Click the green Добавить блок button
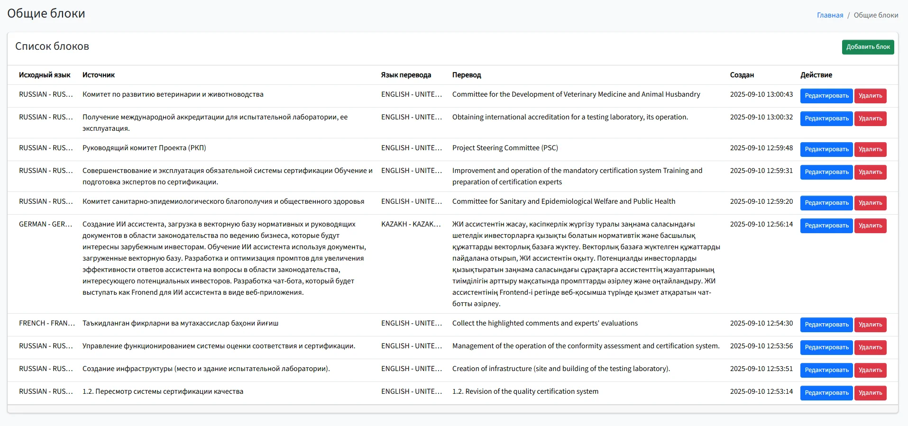 (868, 47)
